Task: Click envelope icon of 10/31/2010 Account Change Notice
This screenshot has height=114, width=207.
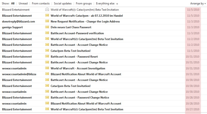Action: pyautogui.click(x=47, y=62)
